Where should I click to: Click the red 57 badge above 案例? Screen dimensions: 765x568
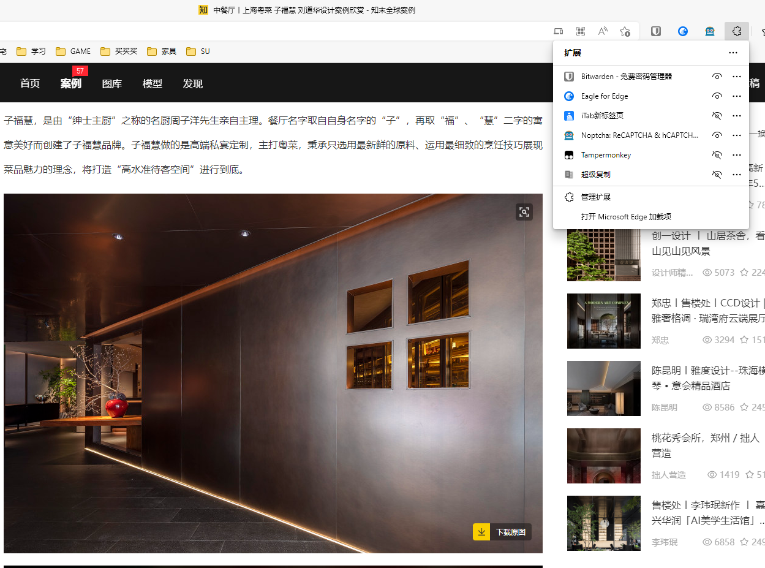click(x=80, y=70)
